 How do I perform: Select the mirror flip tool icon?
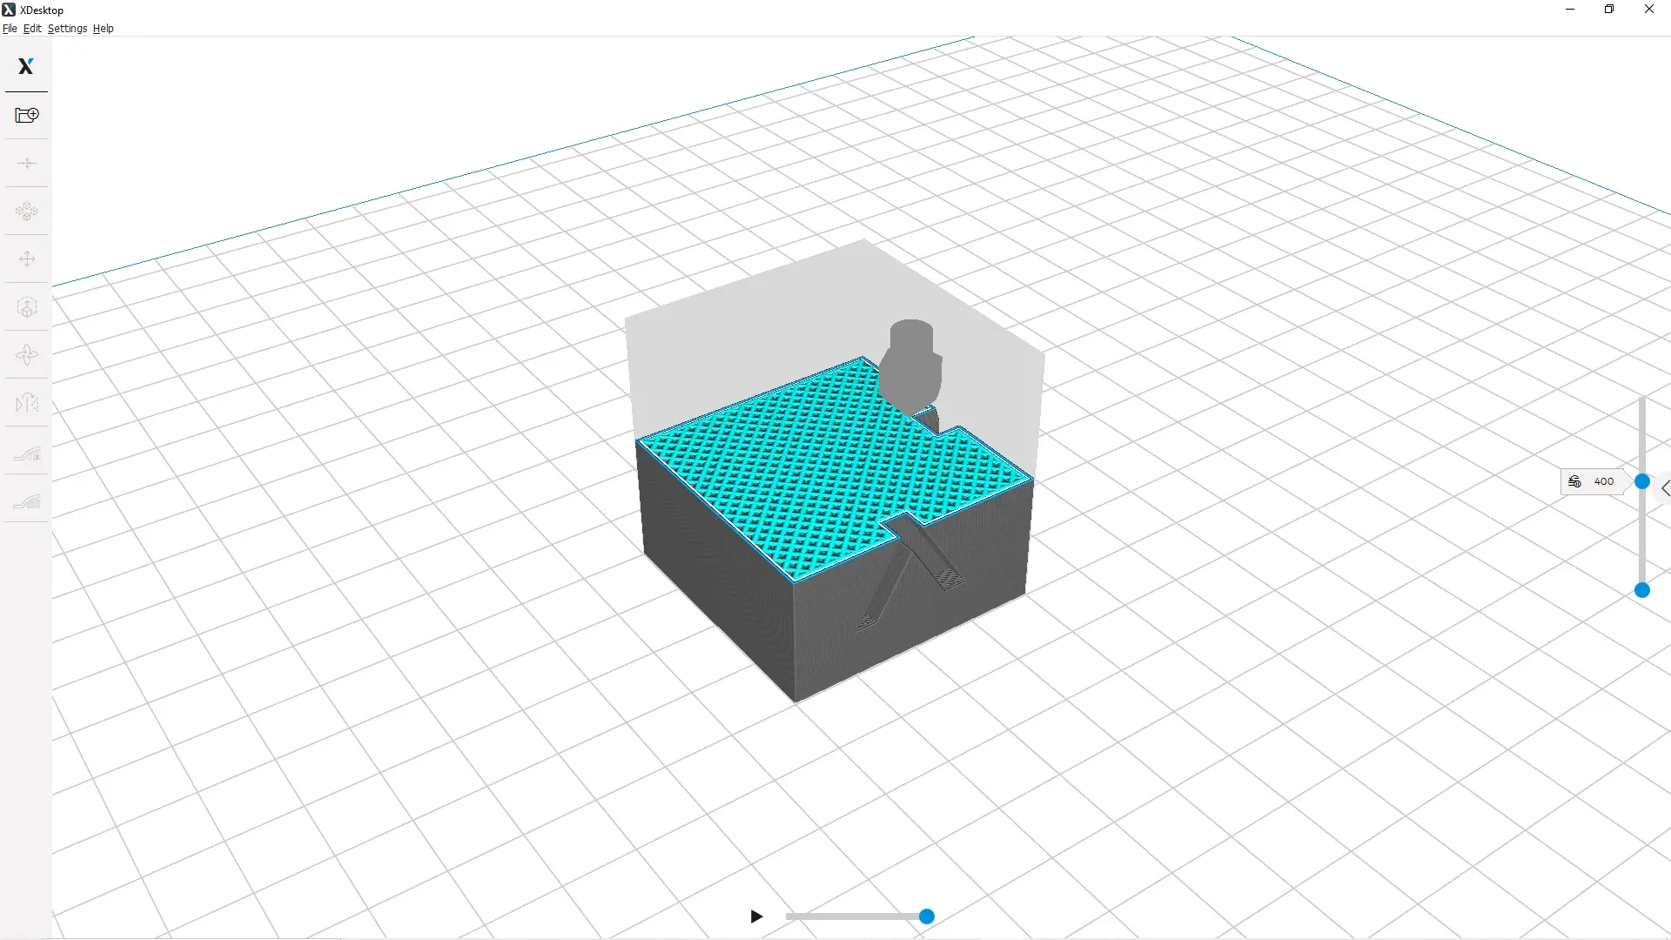(x=26, y=403)
